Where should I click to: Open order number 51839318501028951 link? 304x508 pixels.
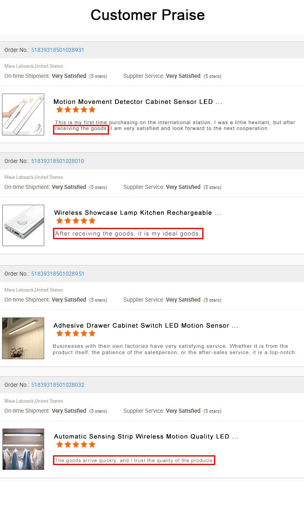58,274
